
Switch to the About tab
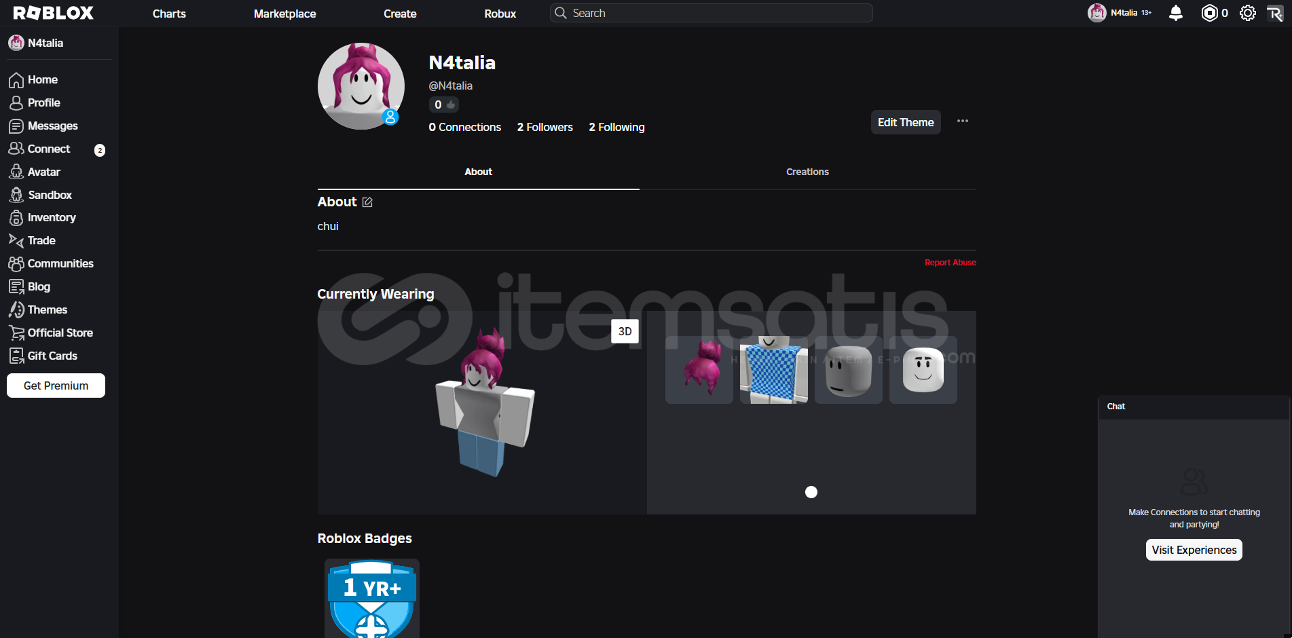pos(479,172)
